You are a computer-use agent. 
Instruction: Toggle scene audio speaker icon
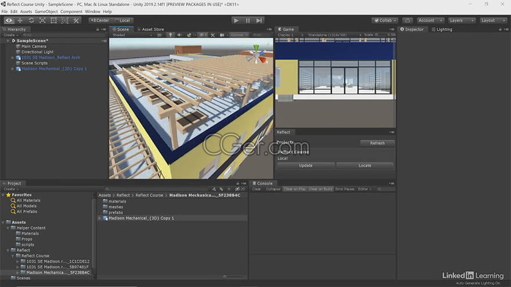click(179, 35)
